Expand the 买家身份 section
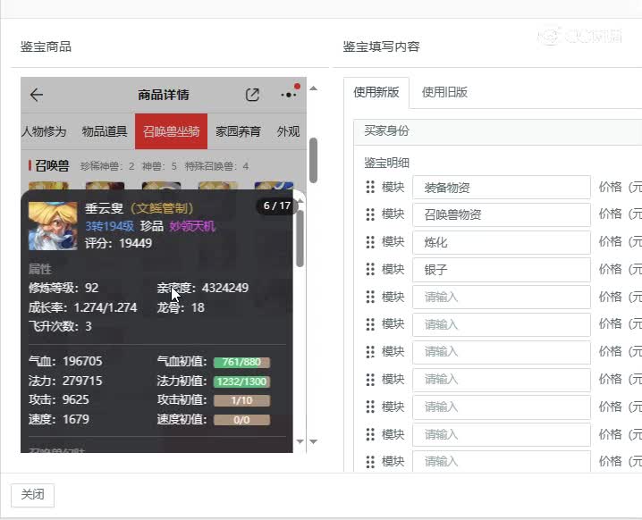The image size is (642, 520). pos(497,131)
